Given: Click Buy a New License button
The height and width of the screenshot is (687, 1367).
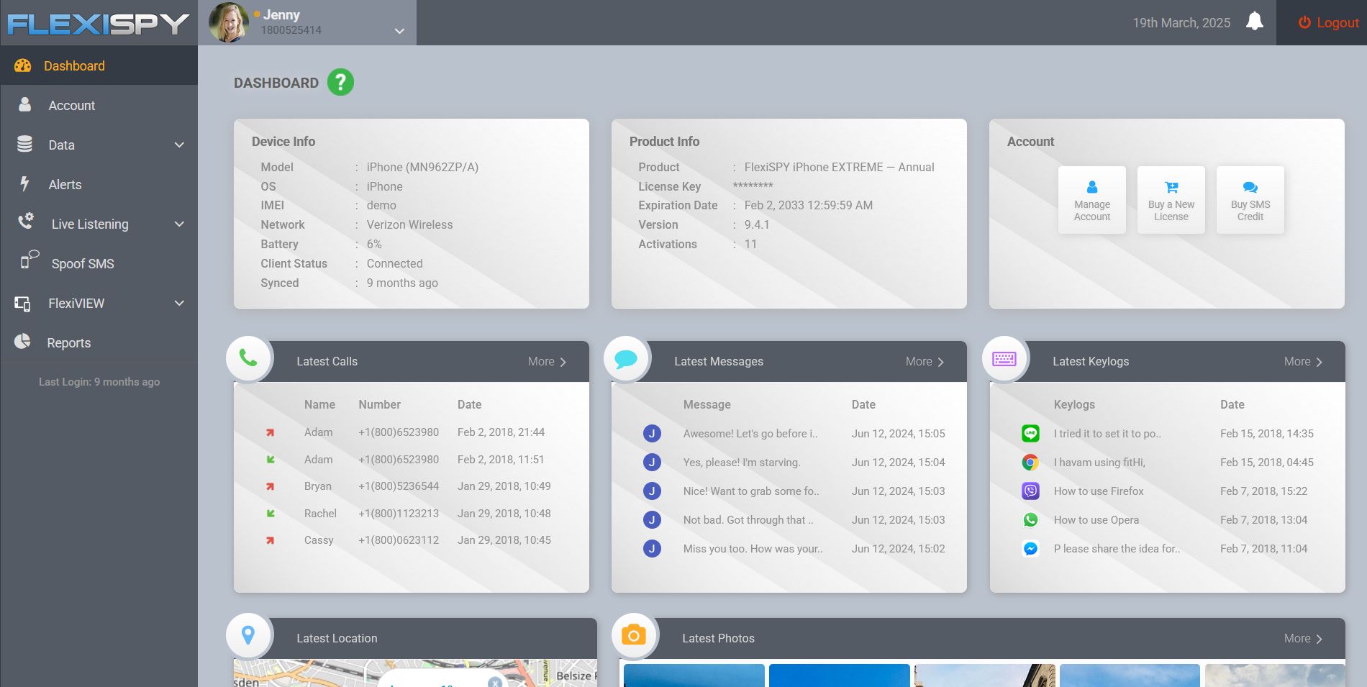Looking at the screenshot, I should (1171, 200).
